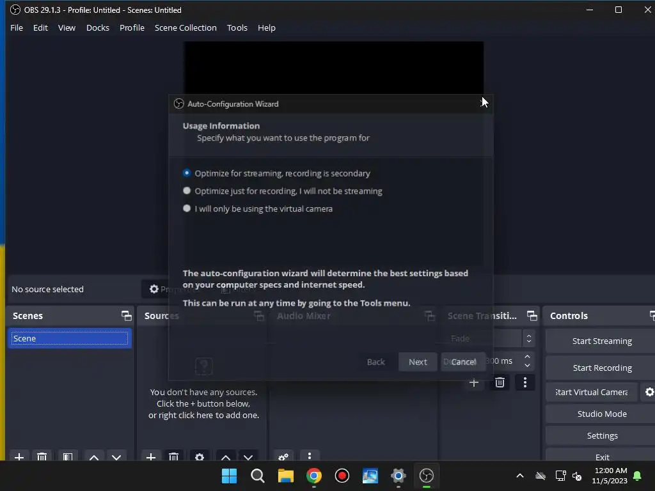
Task: Open the Profile menu
Action: point(132,27)
